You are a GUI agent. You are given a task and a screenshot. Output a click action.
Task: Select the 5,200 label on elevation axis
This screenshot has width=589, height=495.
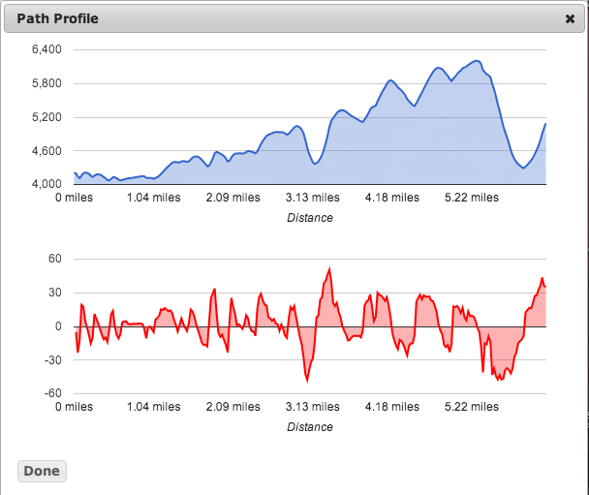(x=46, y=117)
